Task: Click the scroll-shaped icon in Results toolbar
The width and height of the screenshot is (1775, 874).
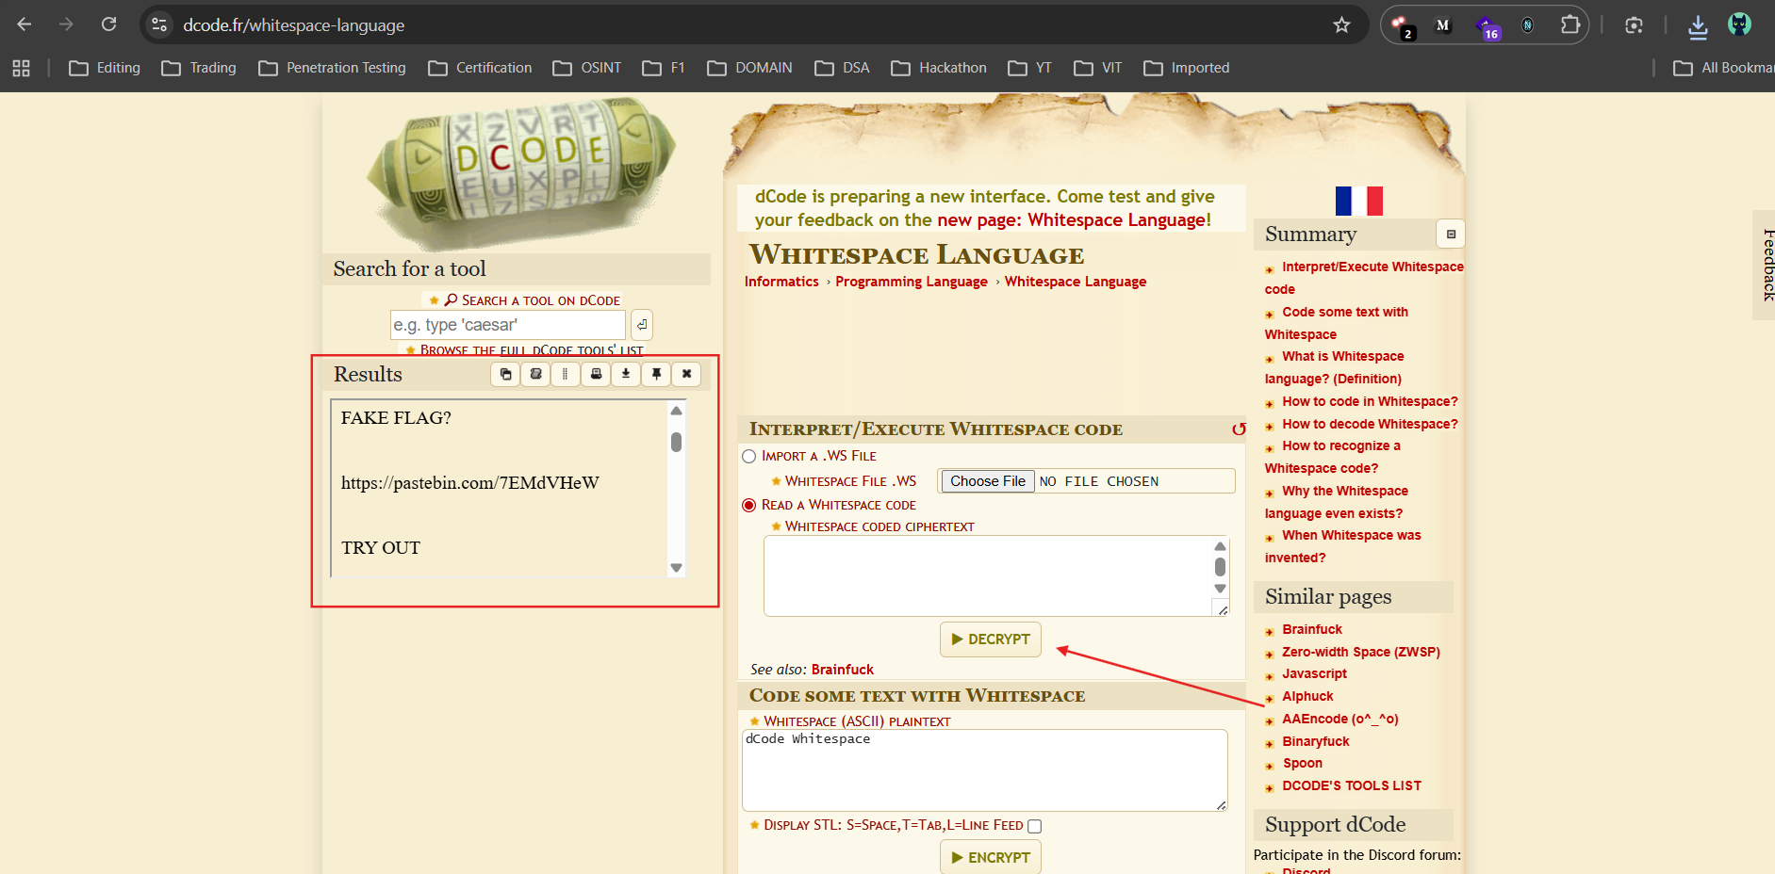Action: coord(535,374)
